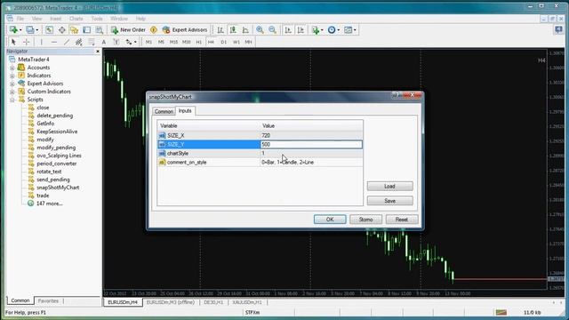The height and width of the screenshot is (320, 569).
Task: Open a new chart with the toolbar icon
Action: [x=13, y=29]
